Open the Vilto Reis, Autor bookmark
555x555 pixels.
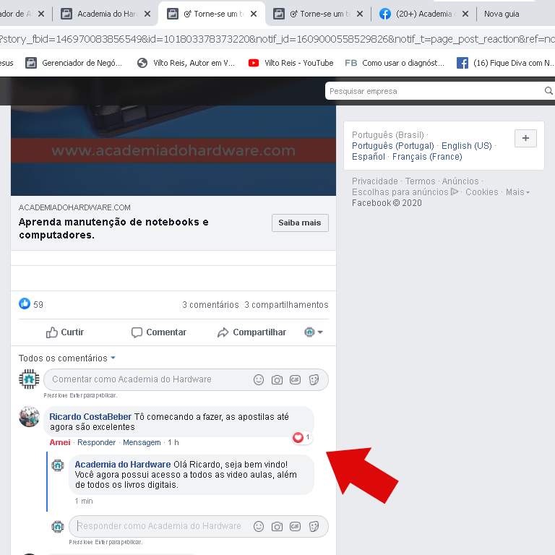tap(186, 63)
